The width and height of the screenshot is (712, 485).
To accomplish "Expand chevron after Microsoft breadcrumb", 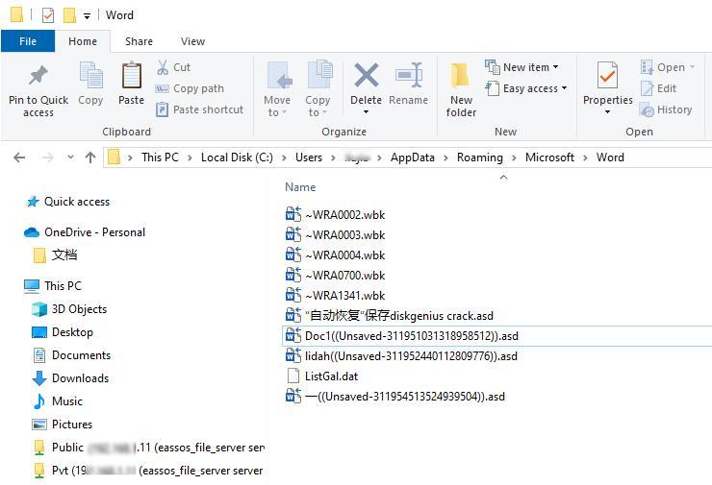I will (x=585, y=158).
